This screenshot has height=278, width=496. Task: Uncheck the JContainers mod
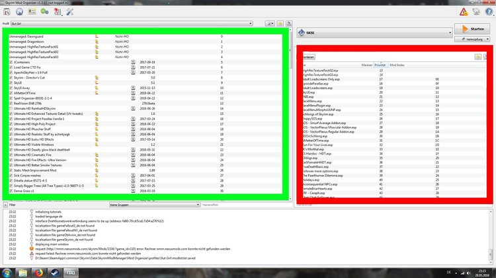pos(11,62)
